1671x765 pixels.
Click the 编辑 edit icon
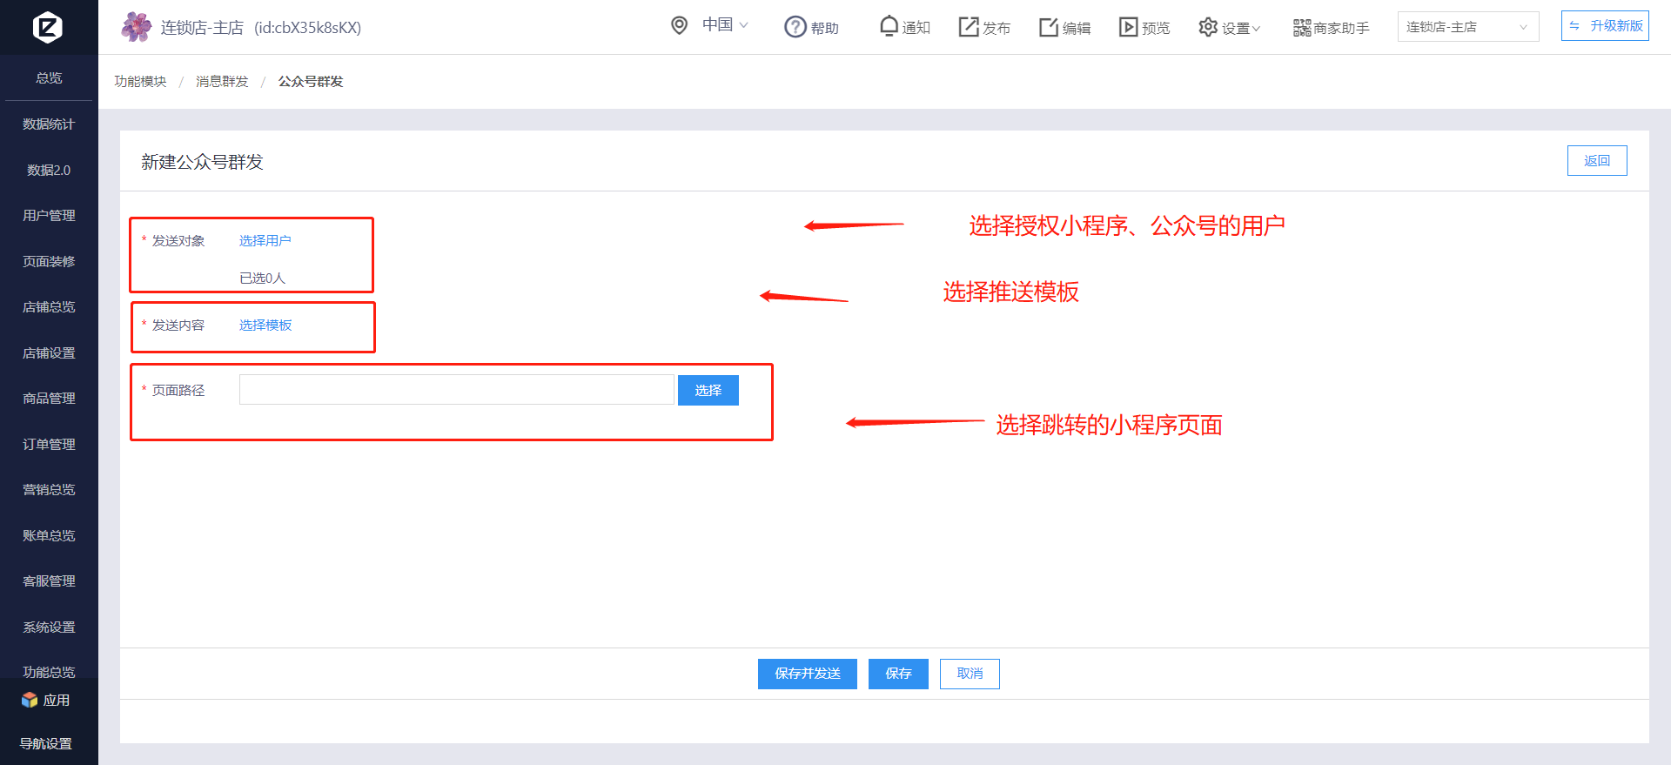[1049, 27]
